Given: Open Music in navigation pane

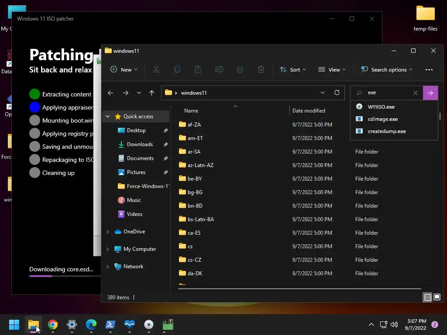Looking at the screenshot, I should (x=134, y=200).
